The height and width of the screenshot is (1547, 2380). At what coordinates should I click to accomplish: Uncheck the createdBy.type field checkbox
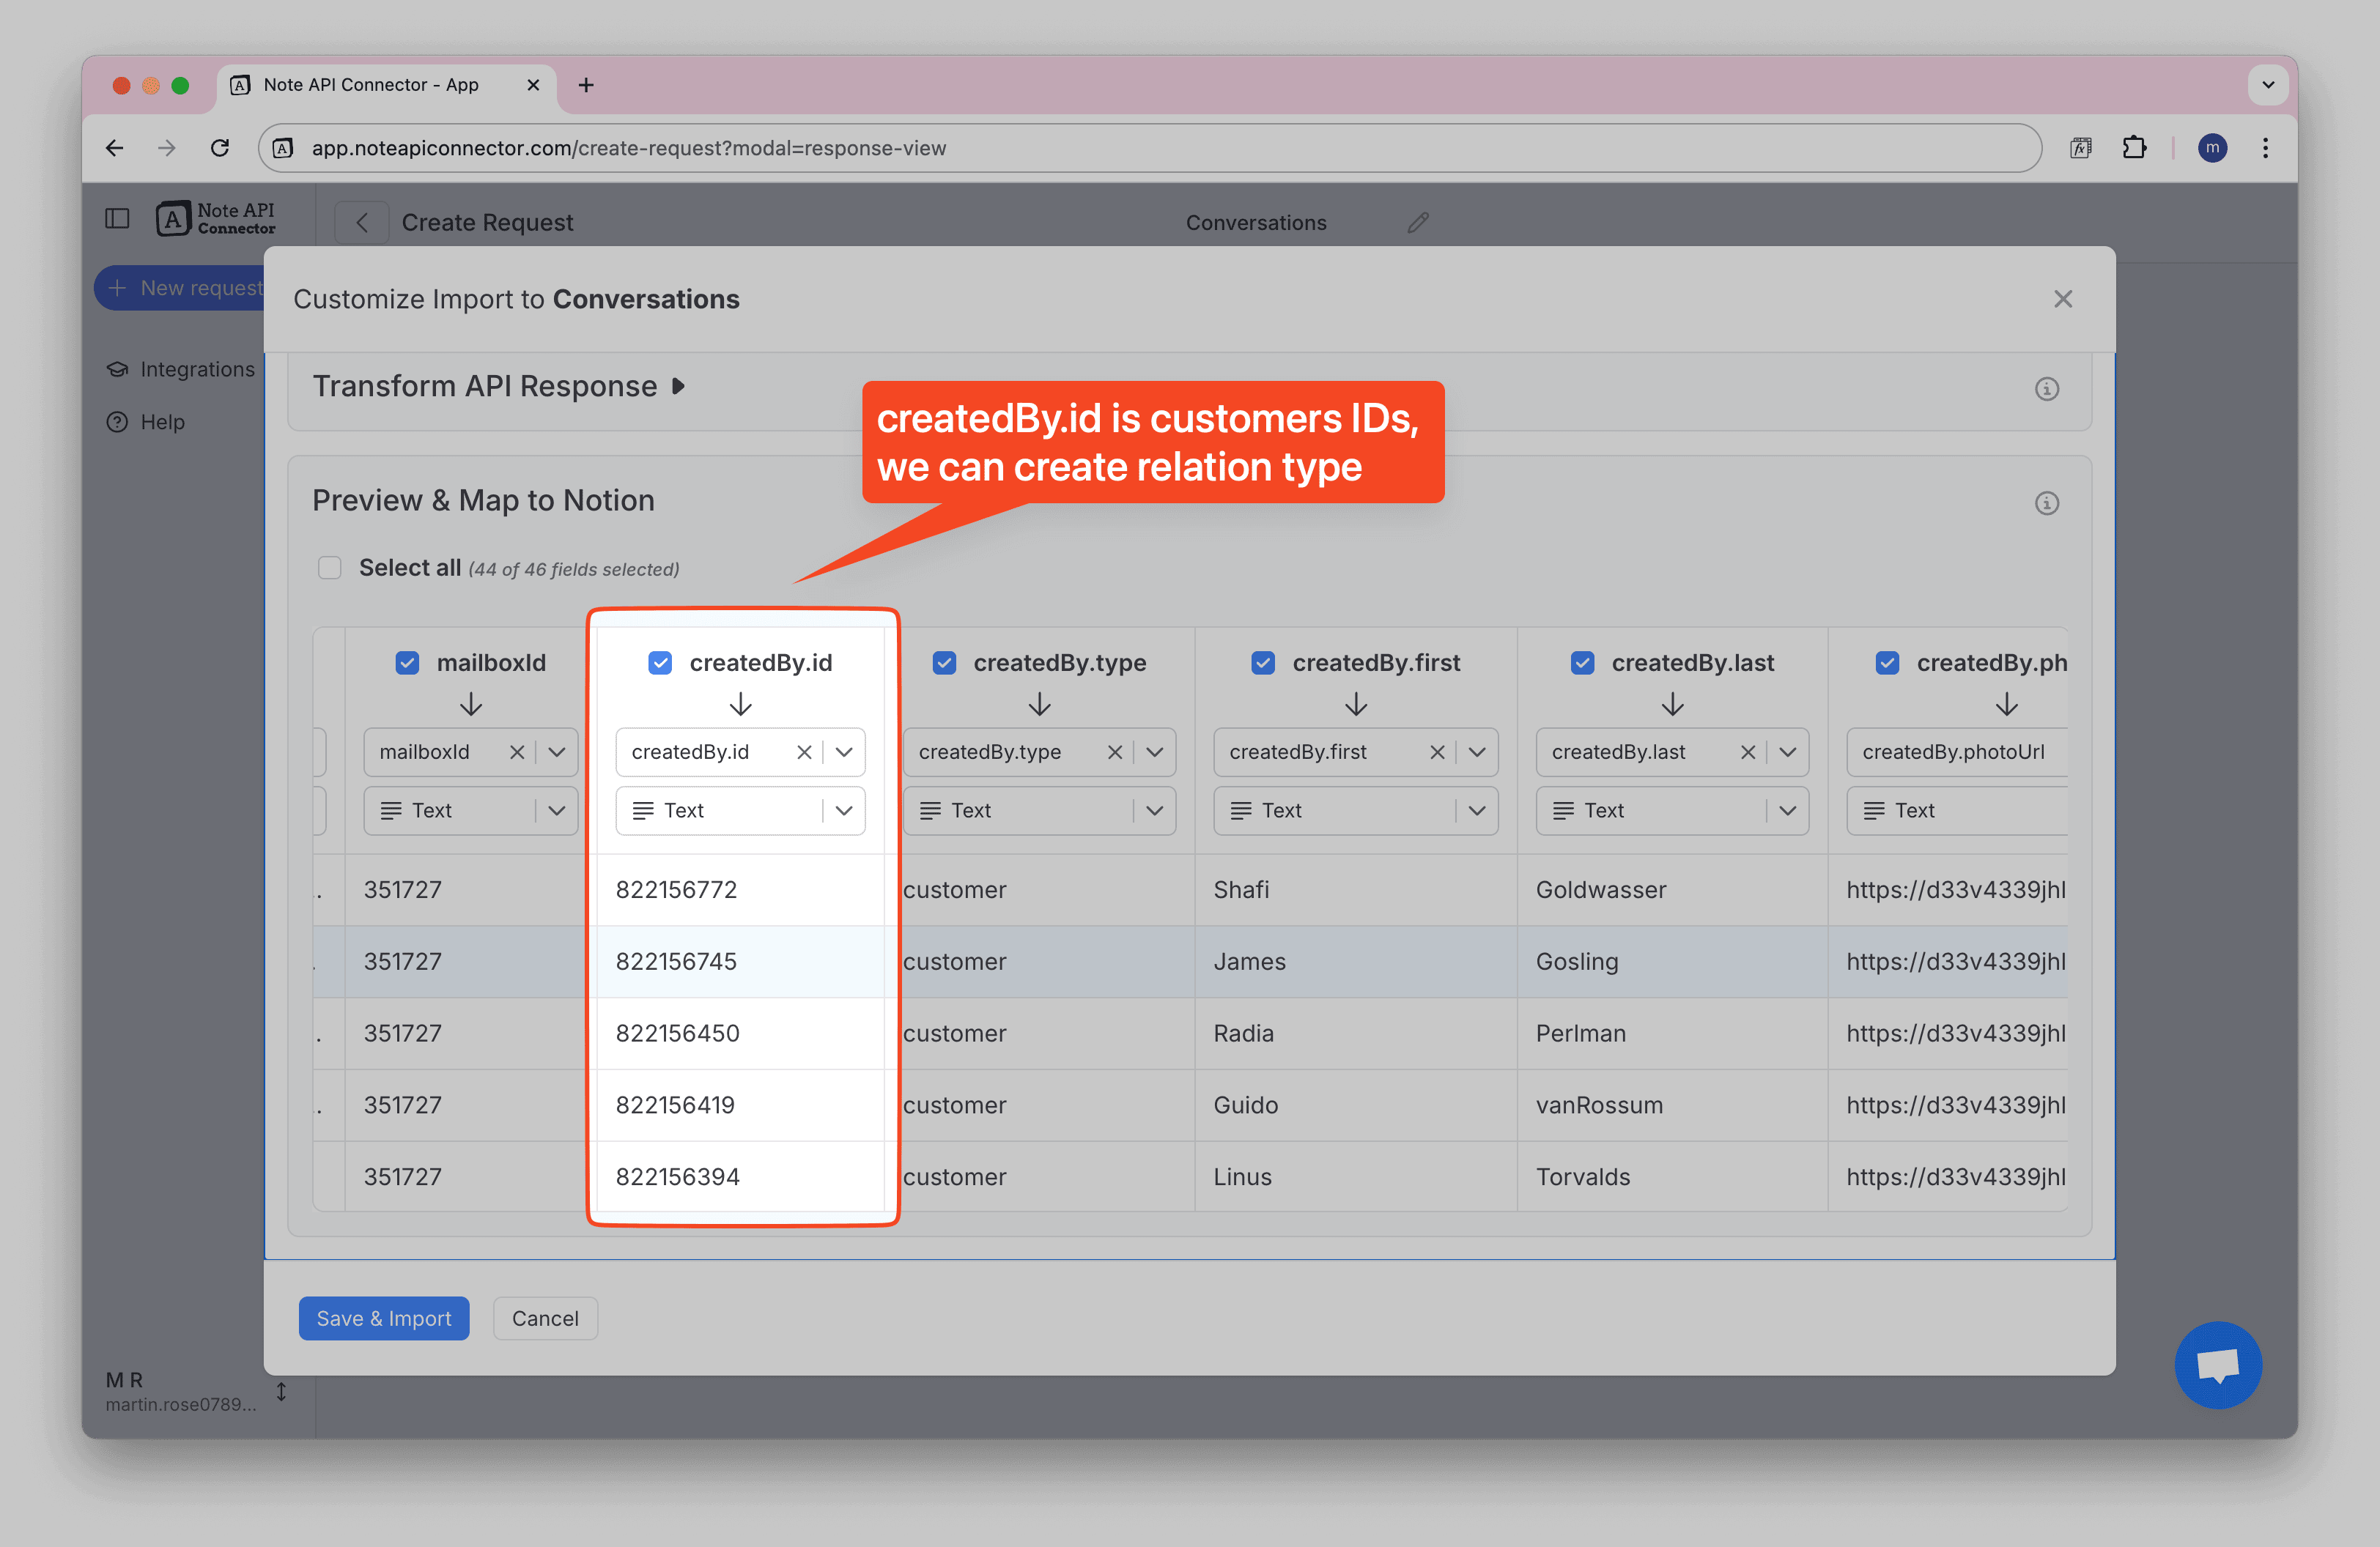pyautogui.click(x=943, y=663)
